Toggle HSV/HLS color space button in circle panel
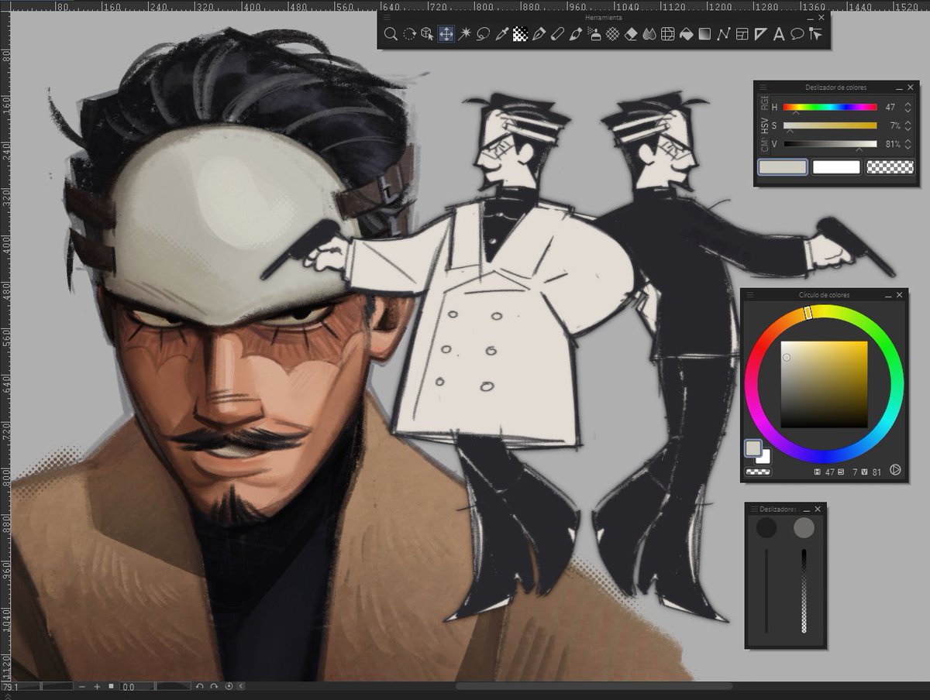 [896, 470]
